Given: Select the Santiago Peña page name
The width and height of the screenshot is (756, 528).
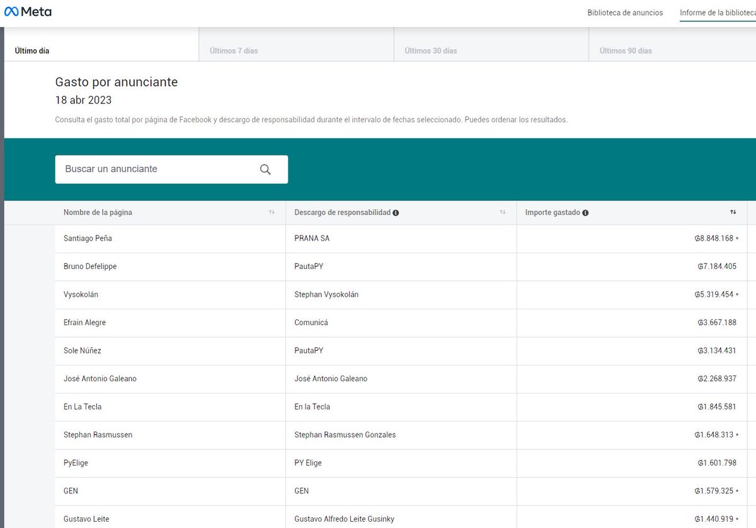Looking at the screenshot, I should [88, 239].
